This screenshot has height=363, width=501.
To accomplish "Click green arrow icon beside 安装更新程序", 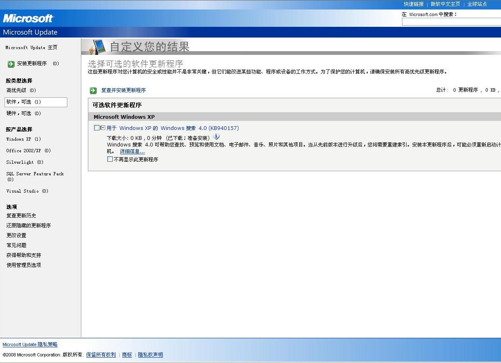I will 11,64.
